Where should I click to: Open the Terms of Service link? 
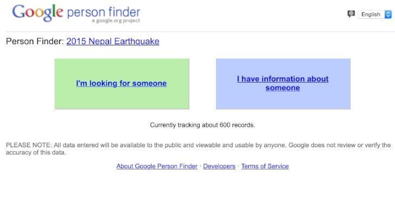click(x=265, y=166)
